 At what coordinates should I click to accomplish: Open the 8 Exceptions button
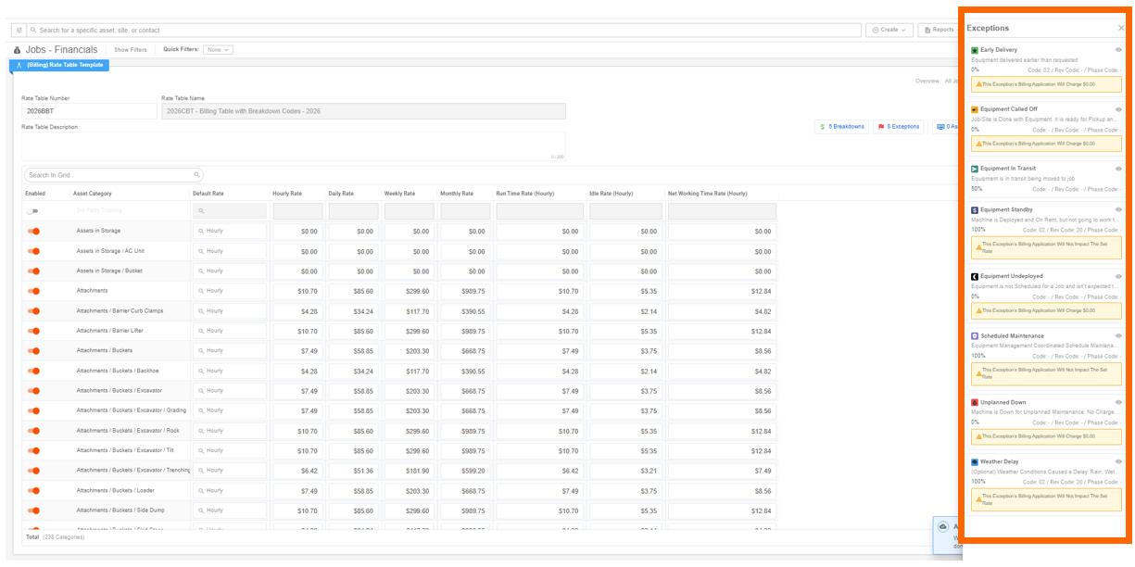click(899, 126)
